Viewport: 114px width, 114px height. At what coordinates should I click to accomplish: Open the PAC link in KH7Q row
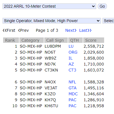tap(73, 100)
